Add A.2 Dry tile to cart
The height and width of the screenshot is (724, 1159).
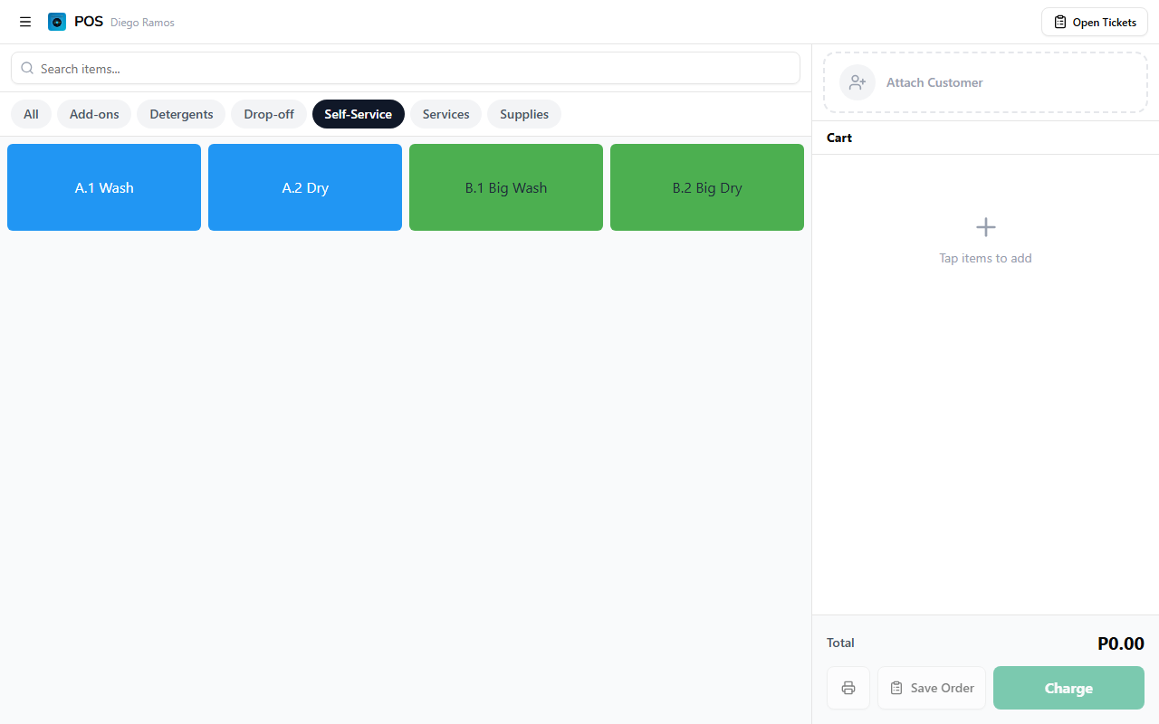tap(305, 187)
